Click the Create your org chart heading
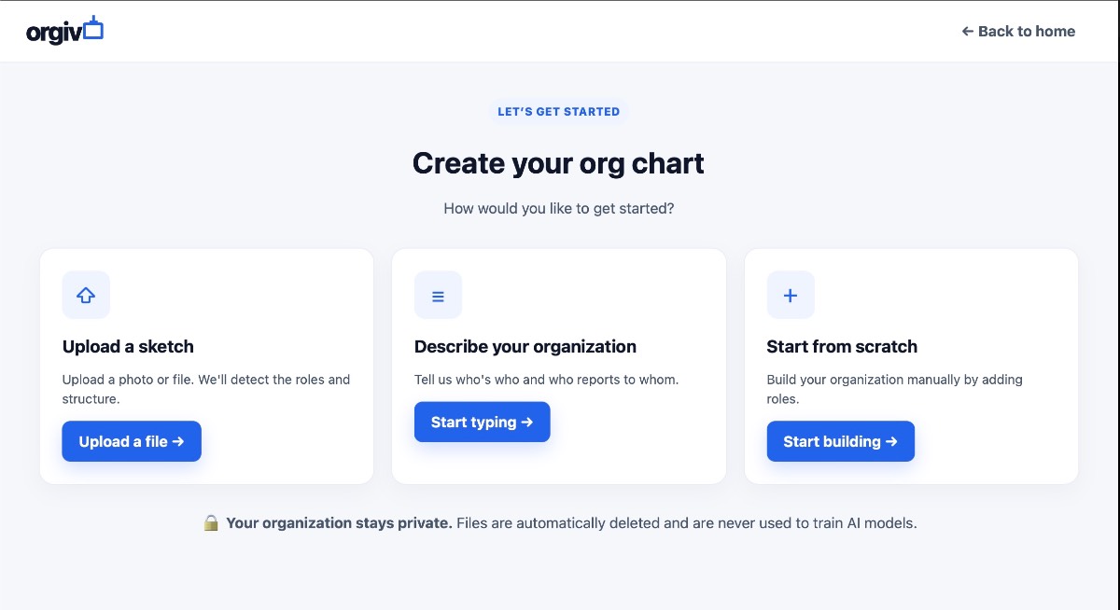This screenshot has width=1120, height=610. click(x=559, y=163)
